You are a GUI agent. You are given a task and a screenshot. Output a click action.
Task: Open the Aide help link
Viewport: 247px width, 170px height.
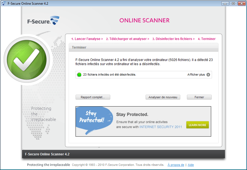pyautogui.click(x=190, y=165)
